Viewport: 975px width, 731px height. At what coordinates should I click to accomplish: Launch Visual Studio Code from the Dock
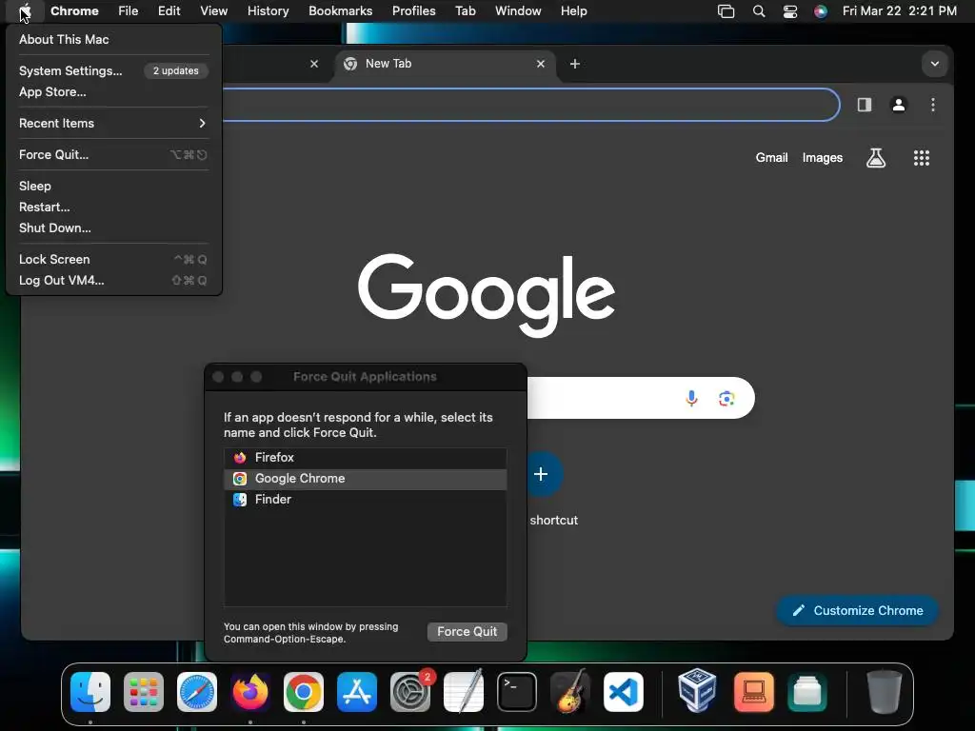coord(624,692)
